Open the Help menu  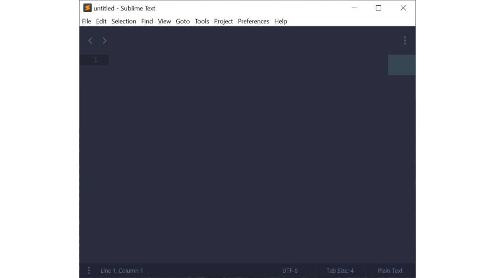[281, 21]
